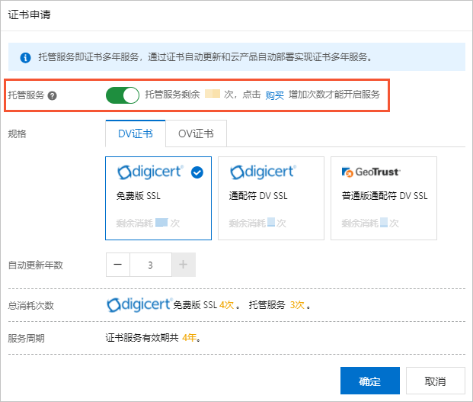Click the 证书申请 dialog title
The width and height of the screenshot is (473, 402).
29,14
